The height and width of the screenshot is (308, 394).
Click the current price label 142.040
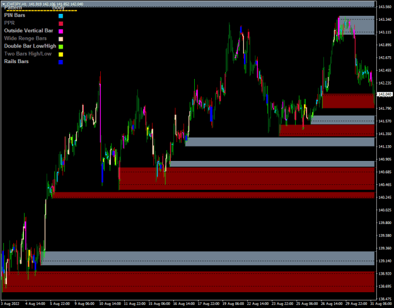(385, 94)
